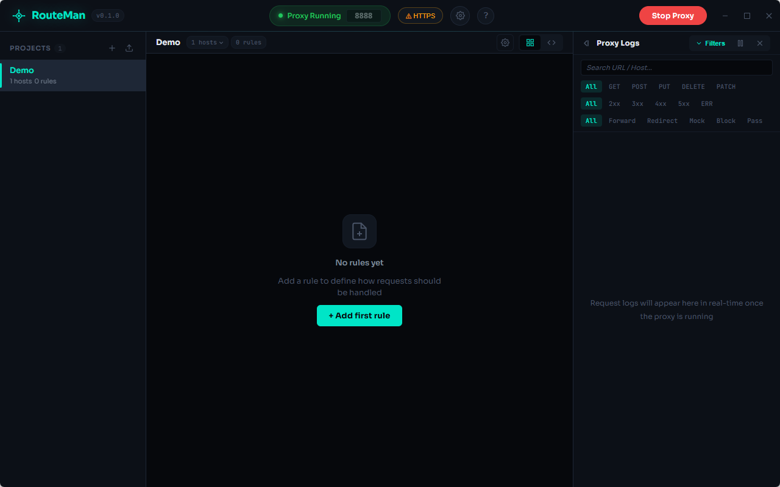Open Demo project settings gear
The height and width of the screenshot is (487, 780).
click(x=505, y=43)
